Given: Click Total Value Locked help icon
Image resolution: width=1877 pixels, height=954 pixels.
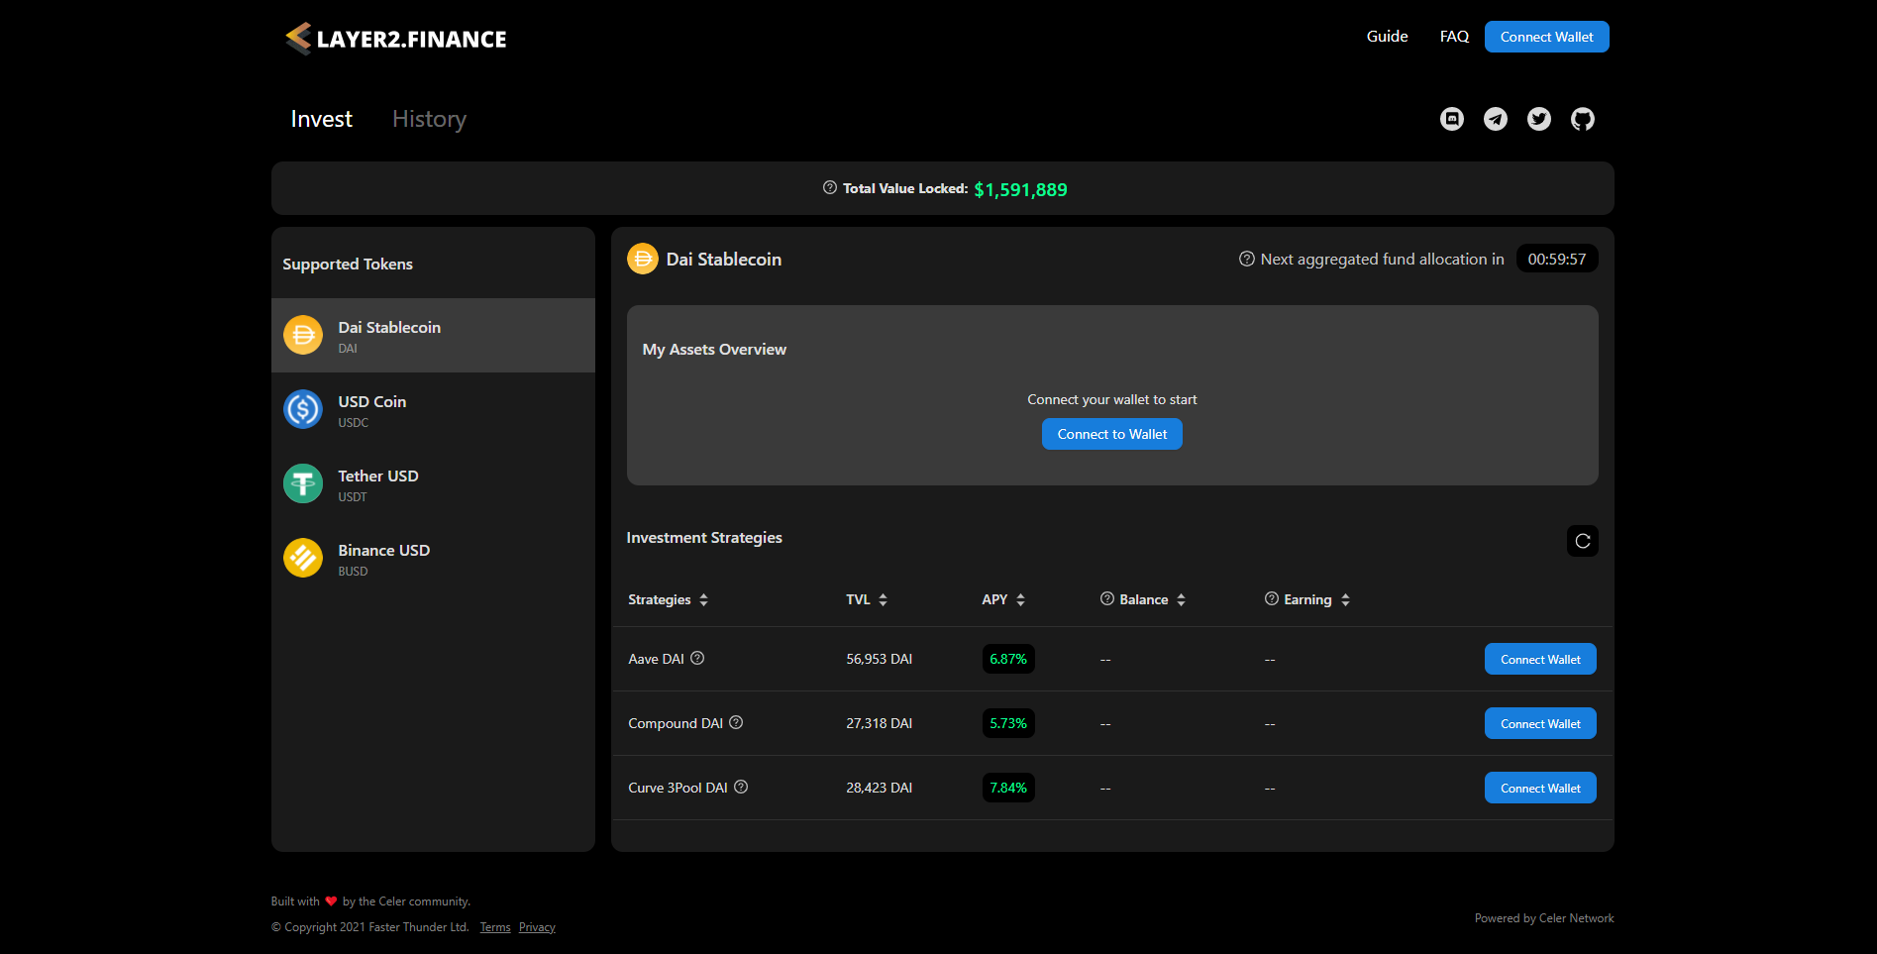Looking at the screenshot, I should coord(830,187).
